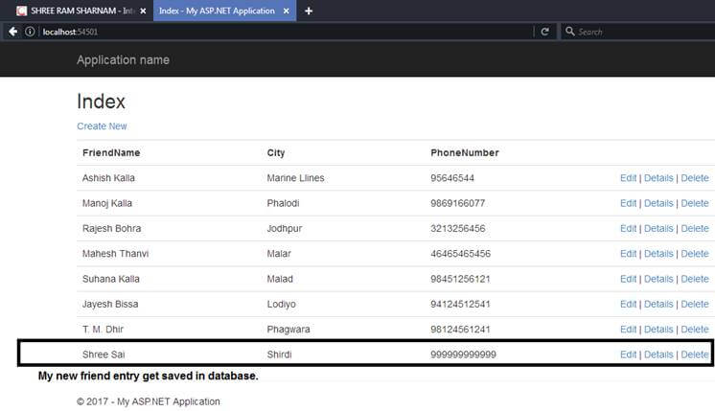This screenshot has height=411, width=715.
Task: Delete the Rajesh Bohra record
Action: coord(695,228)
